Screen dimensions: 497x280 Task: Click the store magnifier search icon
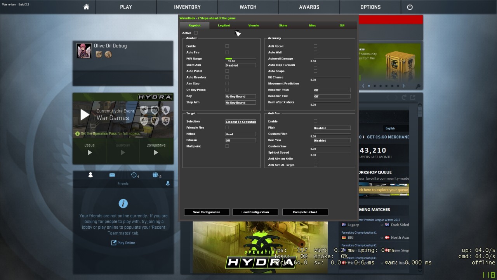pos(418,86)
